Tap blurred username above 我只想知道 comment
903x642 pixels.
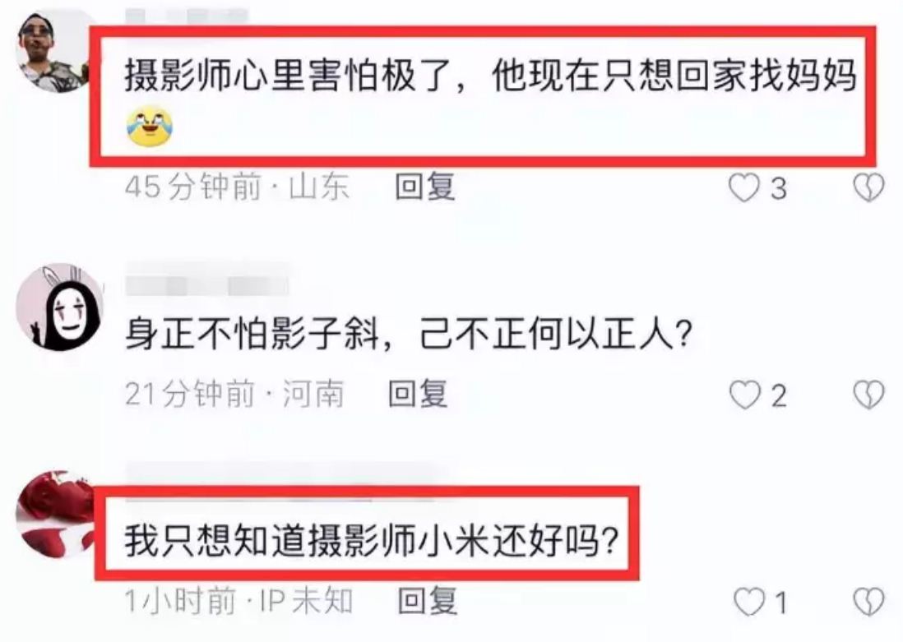click(280, 473)
